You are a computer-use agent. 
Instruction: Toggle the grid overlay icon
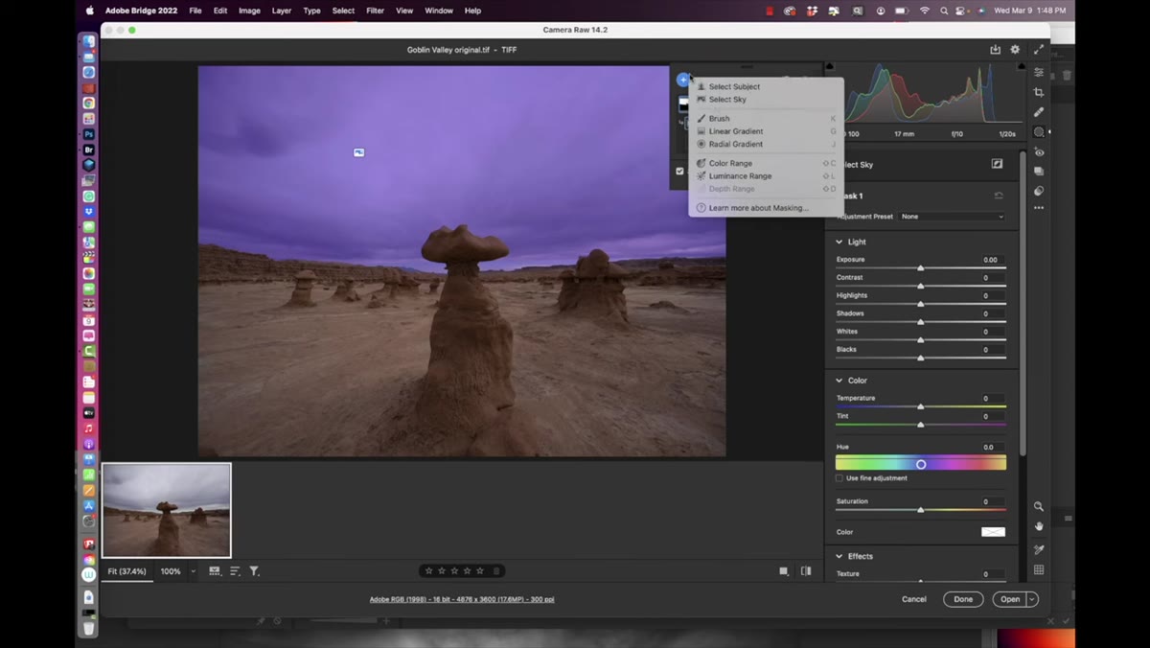(x=1039, y=570)
